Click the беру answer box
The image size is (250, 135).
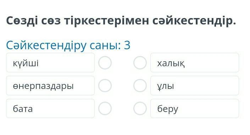pos(195,108)
